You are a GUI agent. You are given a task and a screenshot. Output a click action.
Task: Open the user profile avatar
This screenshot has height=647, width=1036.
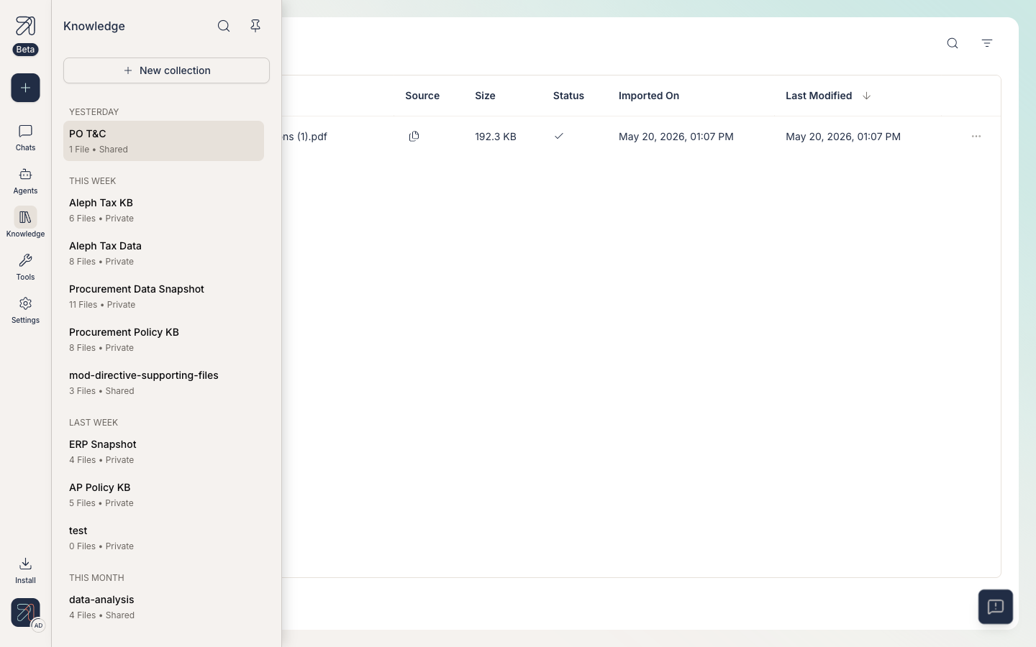(x=25, y=613)
